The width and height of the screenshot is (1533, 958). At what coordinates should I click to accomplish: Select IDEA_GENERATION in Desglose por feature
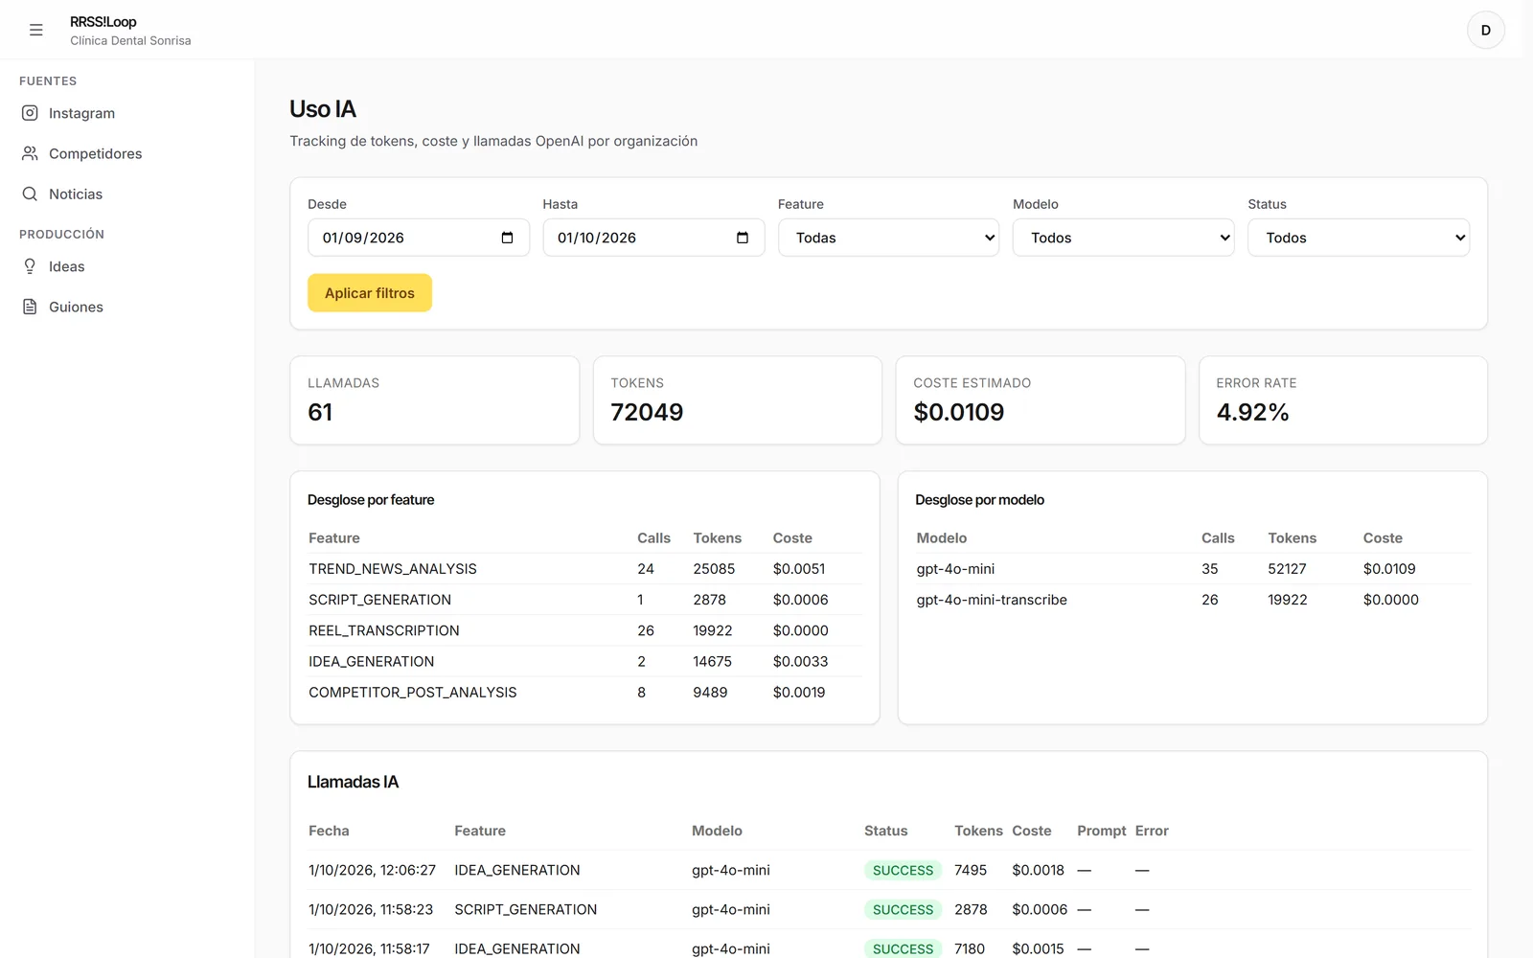click(584, 661)
